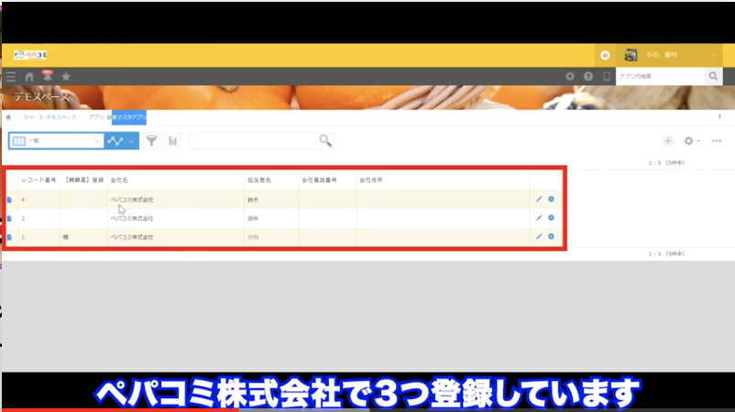Open the header gear settings icon
This screenshot has width=735, height=412.
[570, 77]
